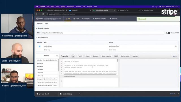The width and height of the screenshot is (181, 102).
Task: Open options arrow for product (2).sql download
Action: coord(56,94)
